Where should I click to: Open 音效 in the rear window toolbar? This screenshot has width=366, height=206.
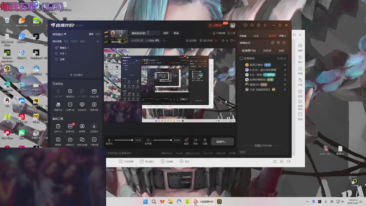[x=184, y=162]
